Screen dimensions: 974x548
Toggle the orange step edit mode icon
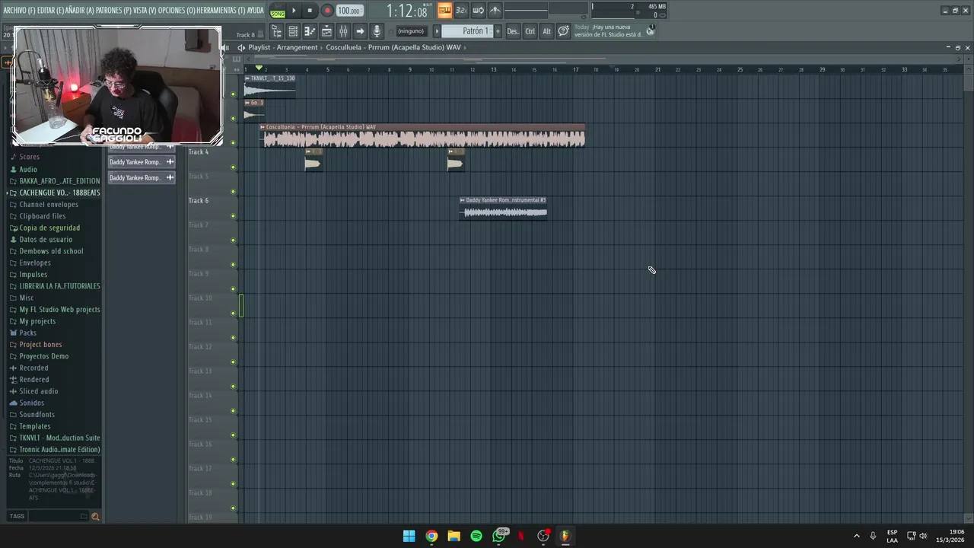pos(444,11)
